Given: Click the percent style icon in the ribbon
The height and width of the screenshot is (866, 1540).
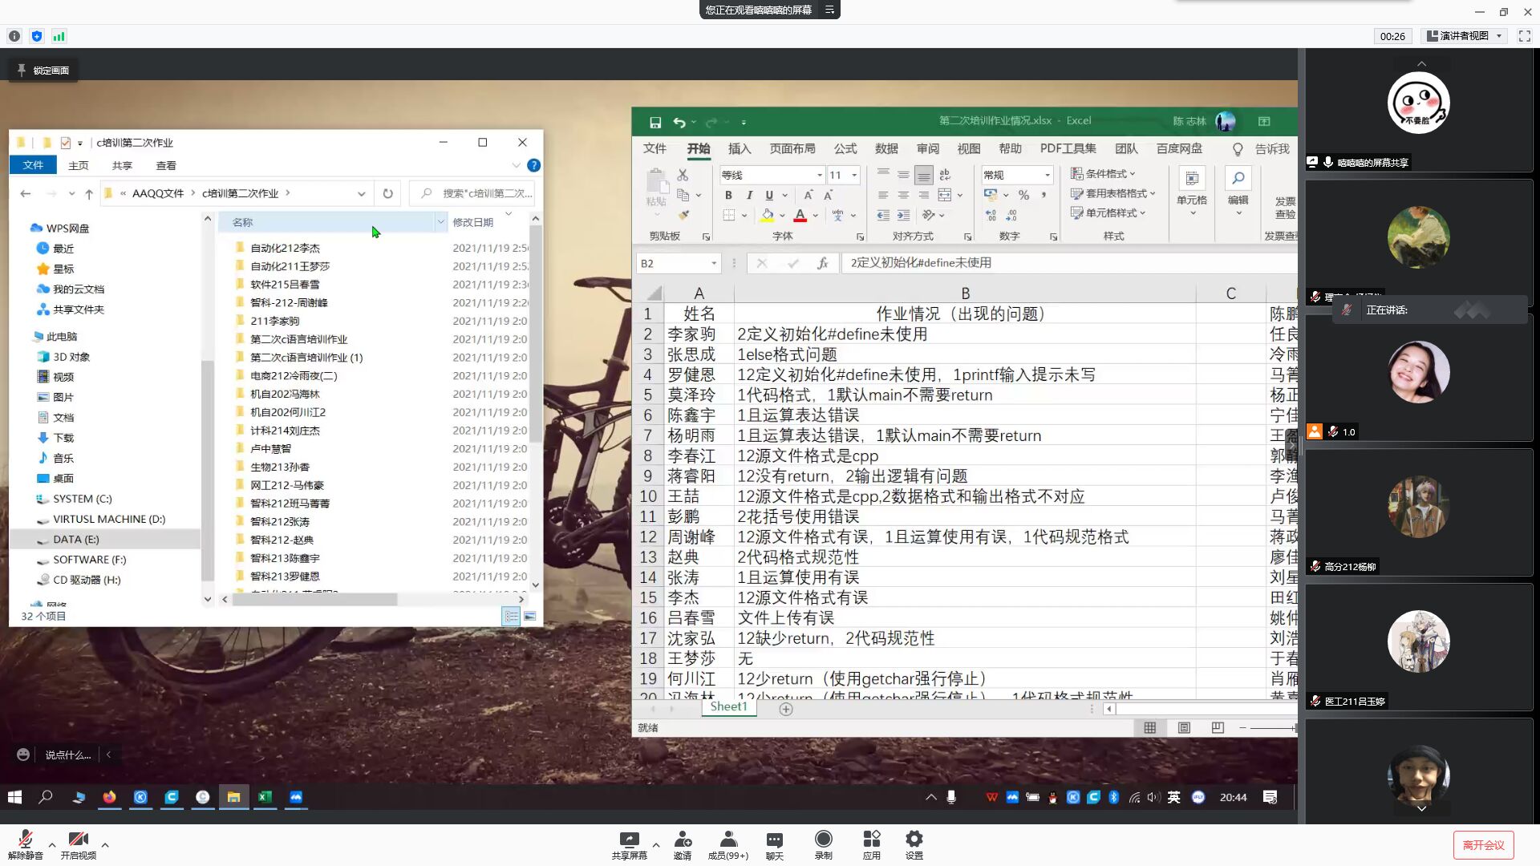Looking at the screenshot, I should pyautogui.click(x=1023, y=195).
